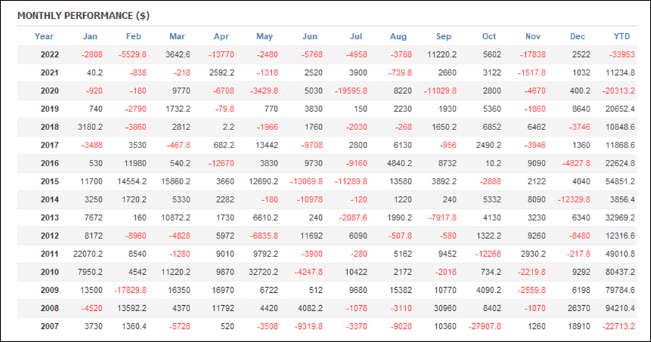Image resolution: width=651 pixels, height=342 pixels.
Task: Click the October 2007 value -27907.8
Action: (x=485, y=326)
